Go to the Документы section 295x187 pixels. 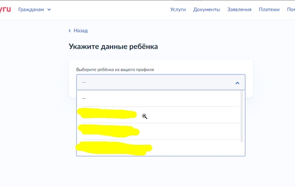point(206,9)
